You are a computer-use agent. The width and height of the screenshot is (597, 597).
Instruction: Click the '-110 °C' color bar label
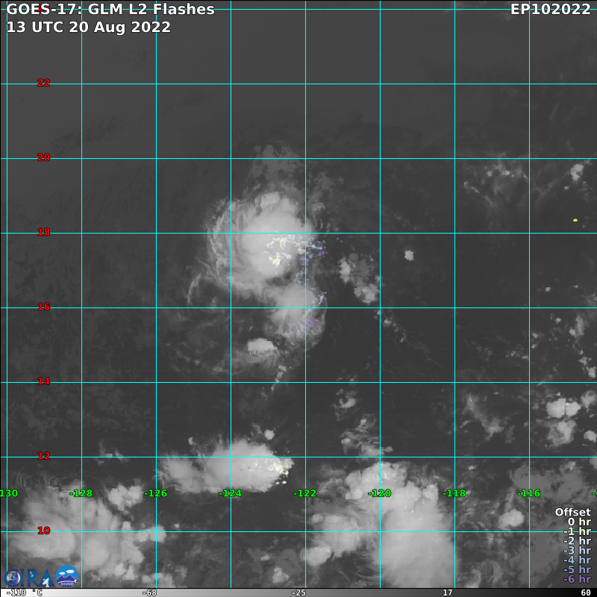pyautogui.click(x=24, y=593)
